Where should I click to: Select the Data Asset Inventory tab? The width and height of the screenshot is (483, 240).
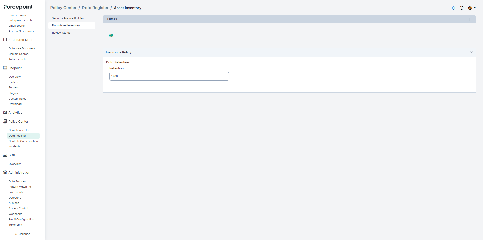click(66, 25)
